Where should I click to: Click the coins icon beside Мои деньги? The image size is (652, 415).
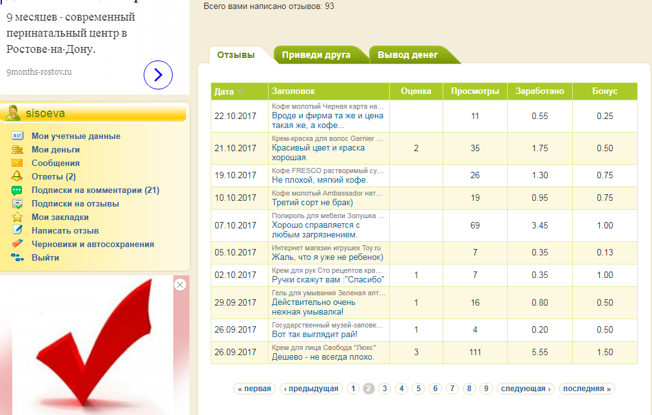point(17,149)
